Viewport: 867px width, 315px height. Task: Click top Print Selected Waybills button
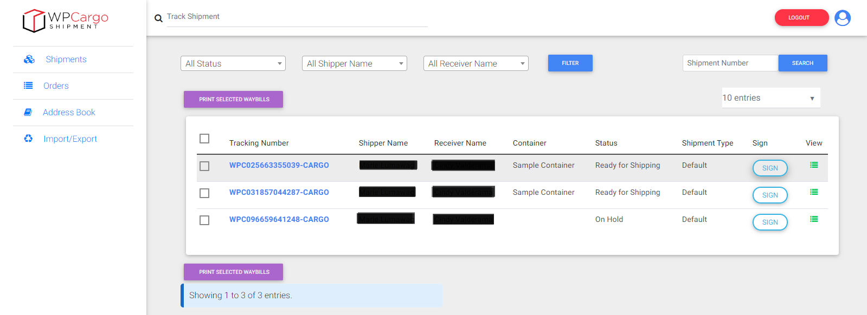(x=233, y=99)
